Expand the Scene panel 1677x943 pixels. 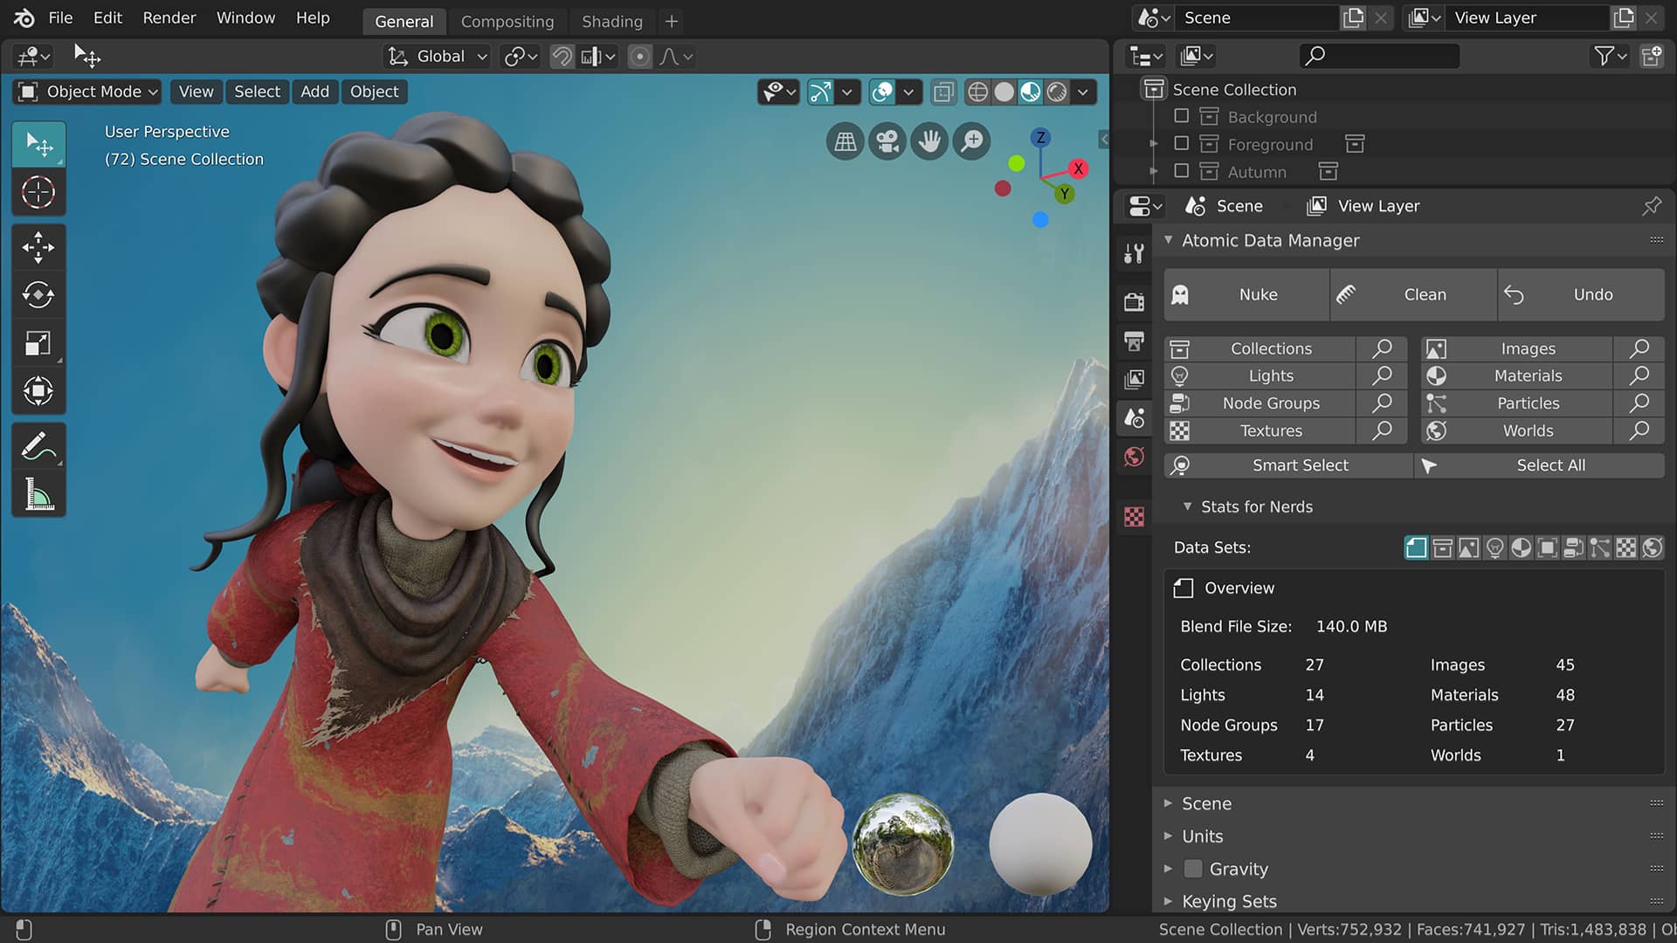[1168, 803]
